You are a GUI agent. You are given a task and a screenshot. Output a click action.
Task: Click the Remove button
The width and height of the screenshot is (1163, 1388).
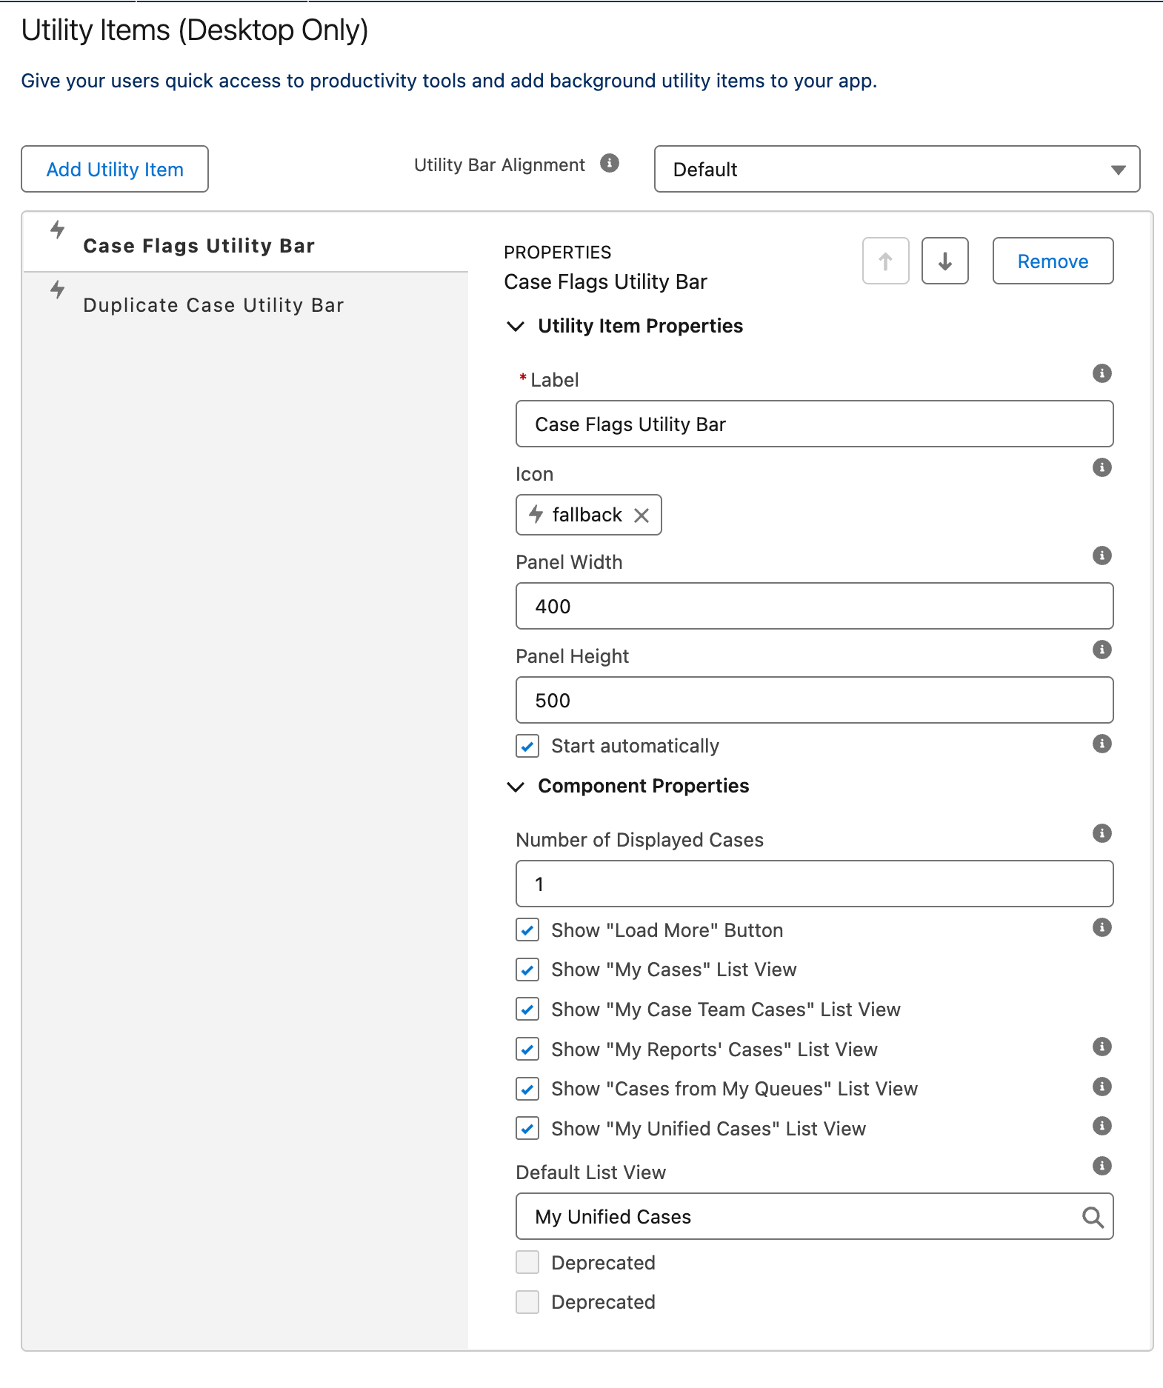tap(1053, 261)
